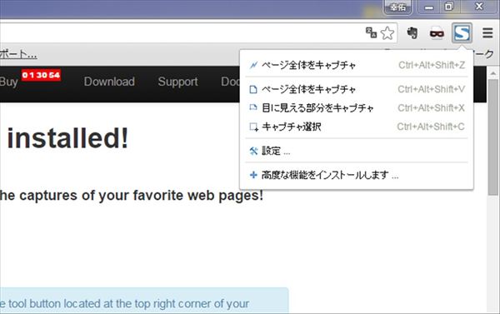Screen dimensions: 500x314
Task: Click the selection rectangle icon
Action: tap(254, 127)
